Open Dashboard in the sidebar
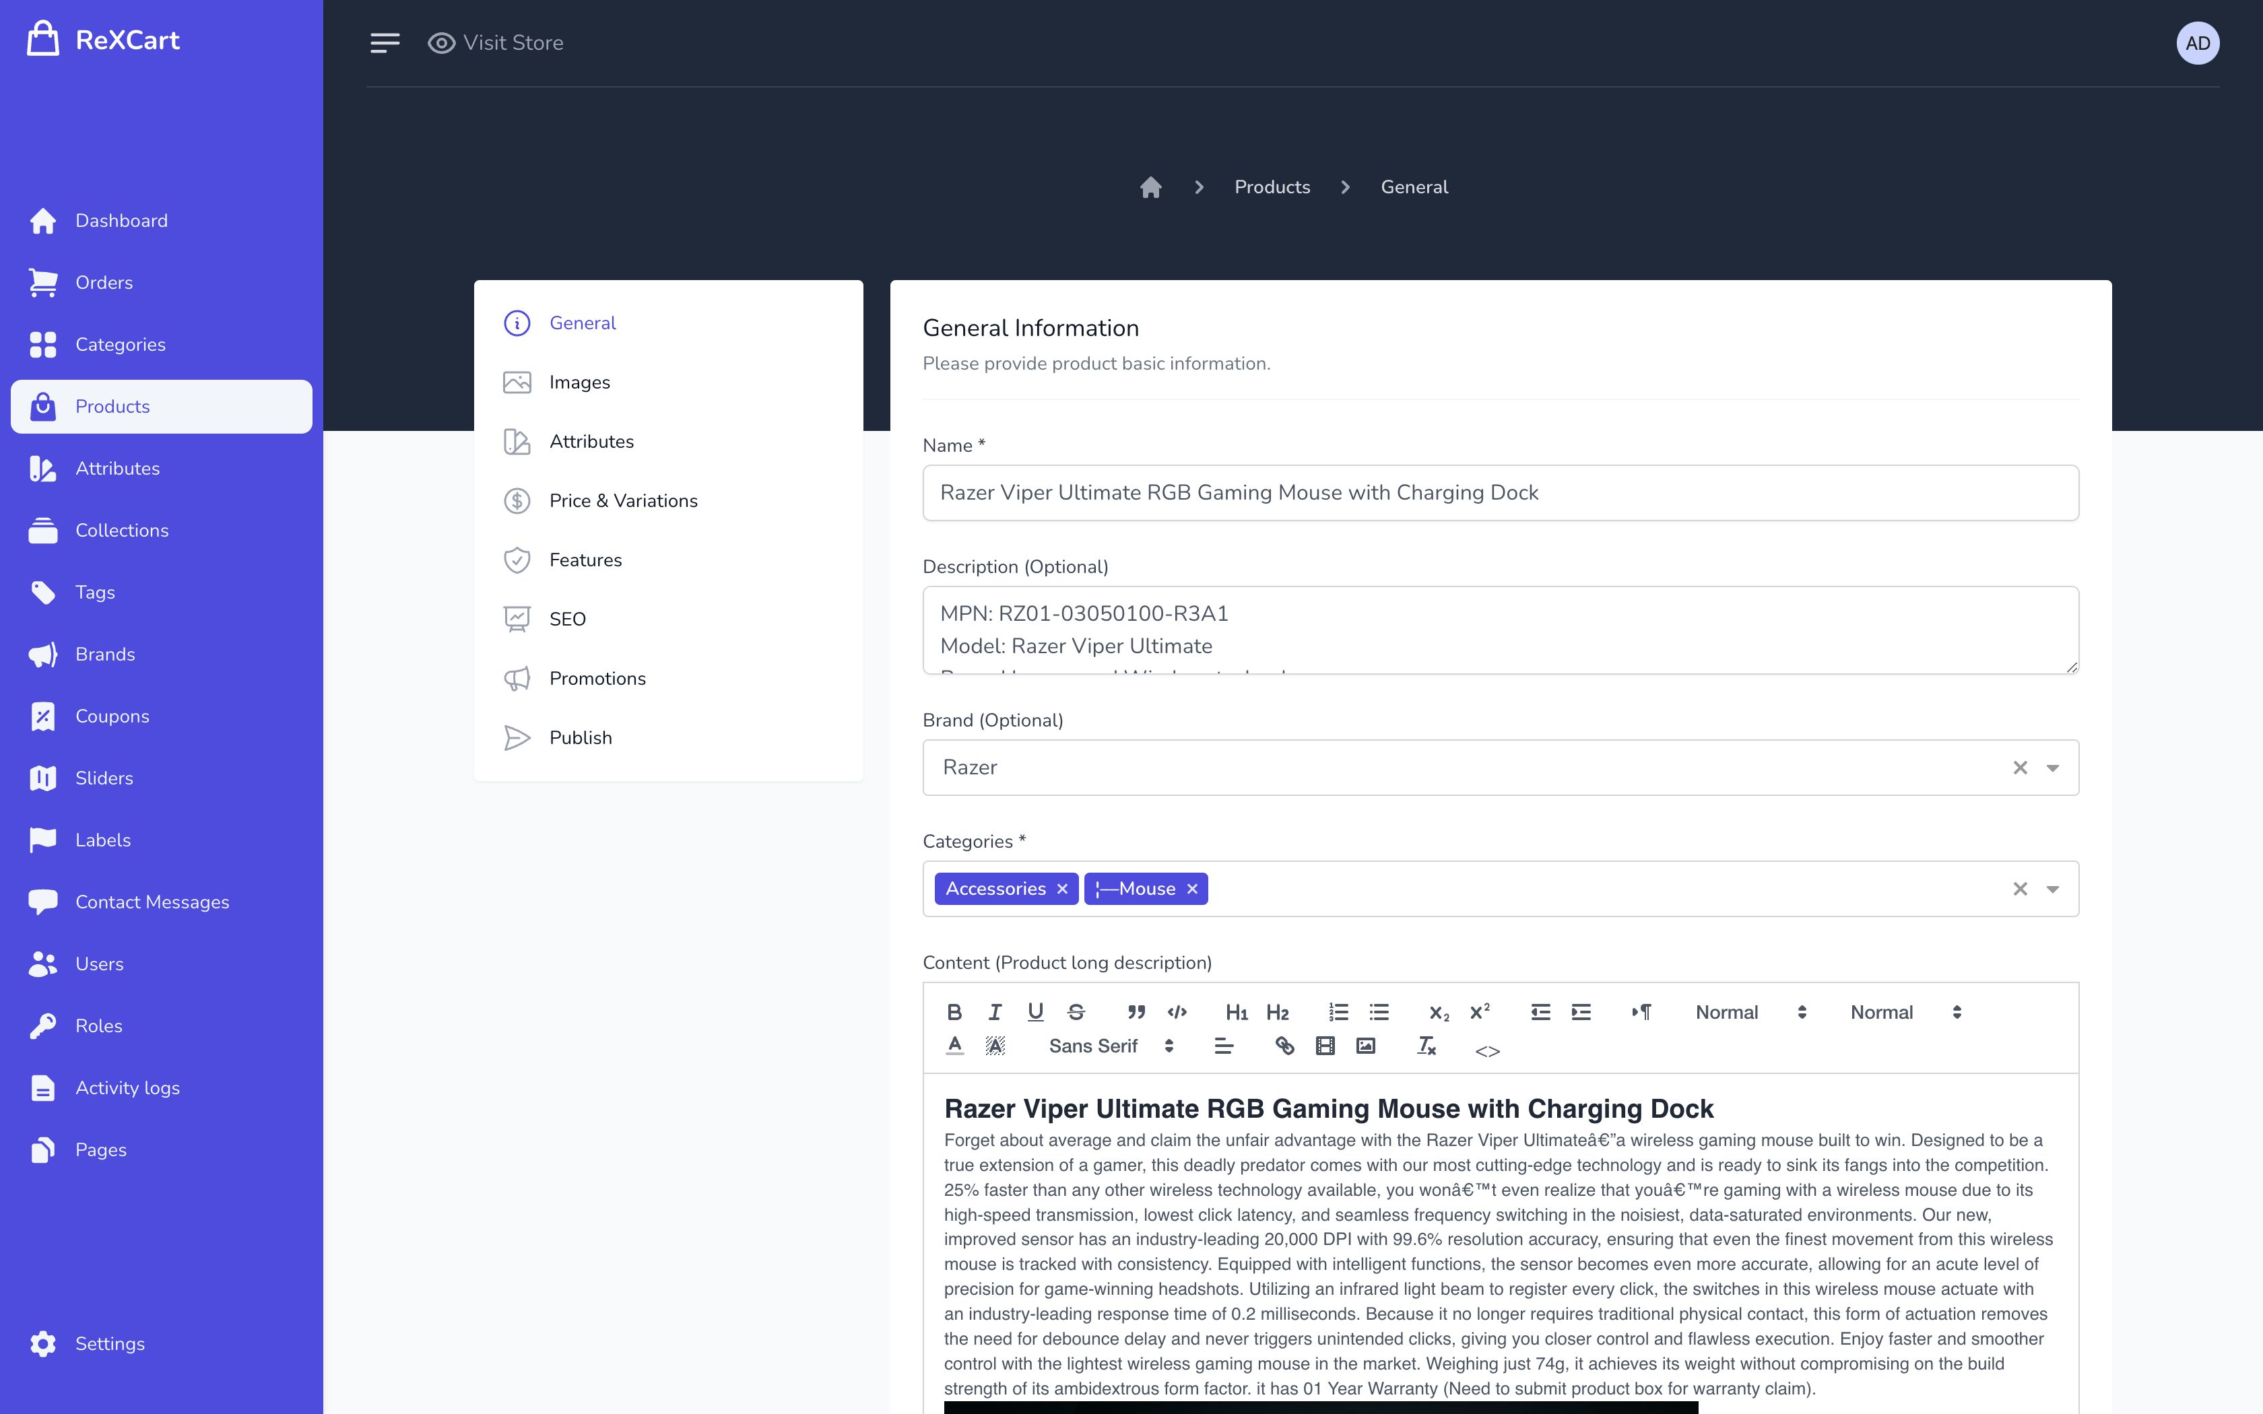This screenshot has width=2263, height=1414. [161, 221]
